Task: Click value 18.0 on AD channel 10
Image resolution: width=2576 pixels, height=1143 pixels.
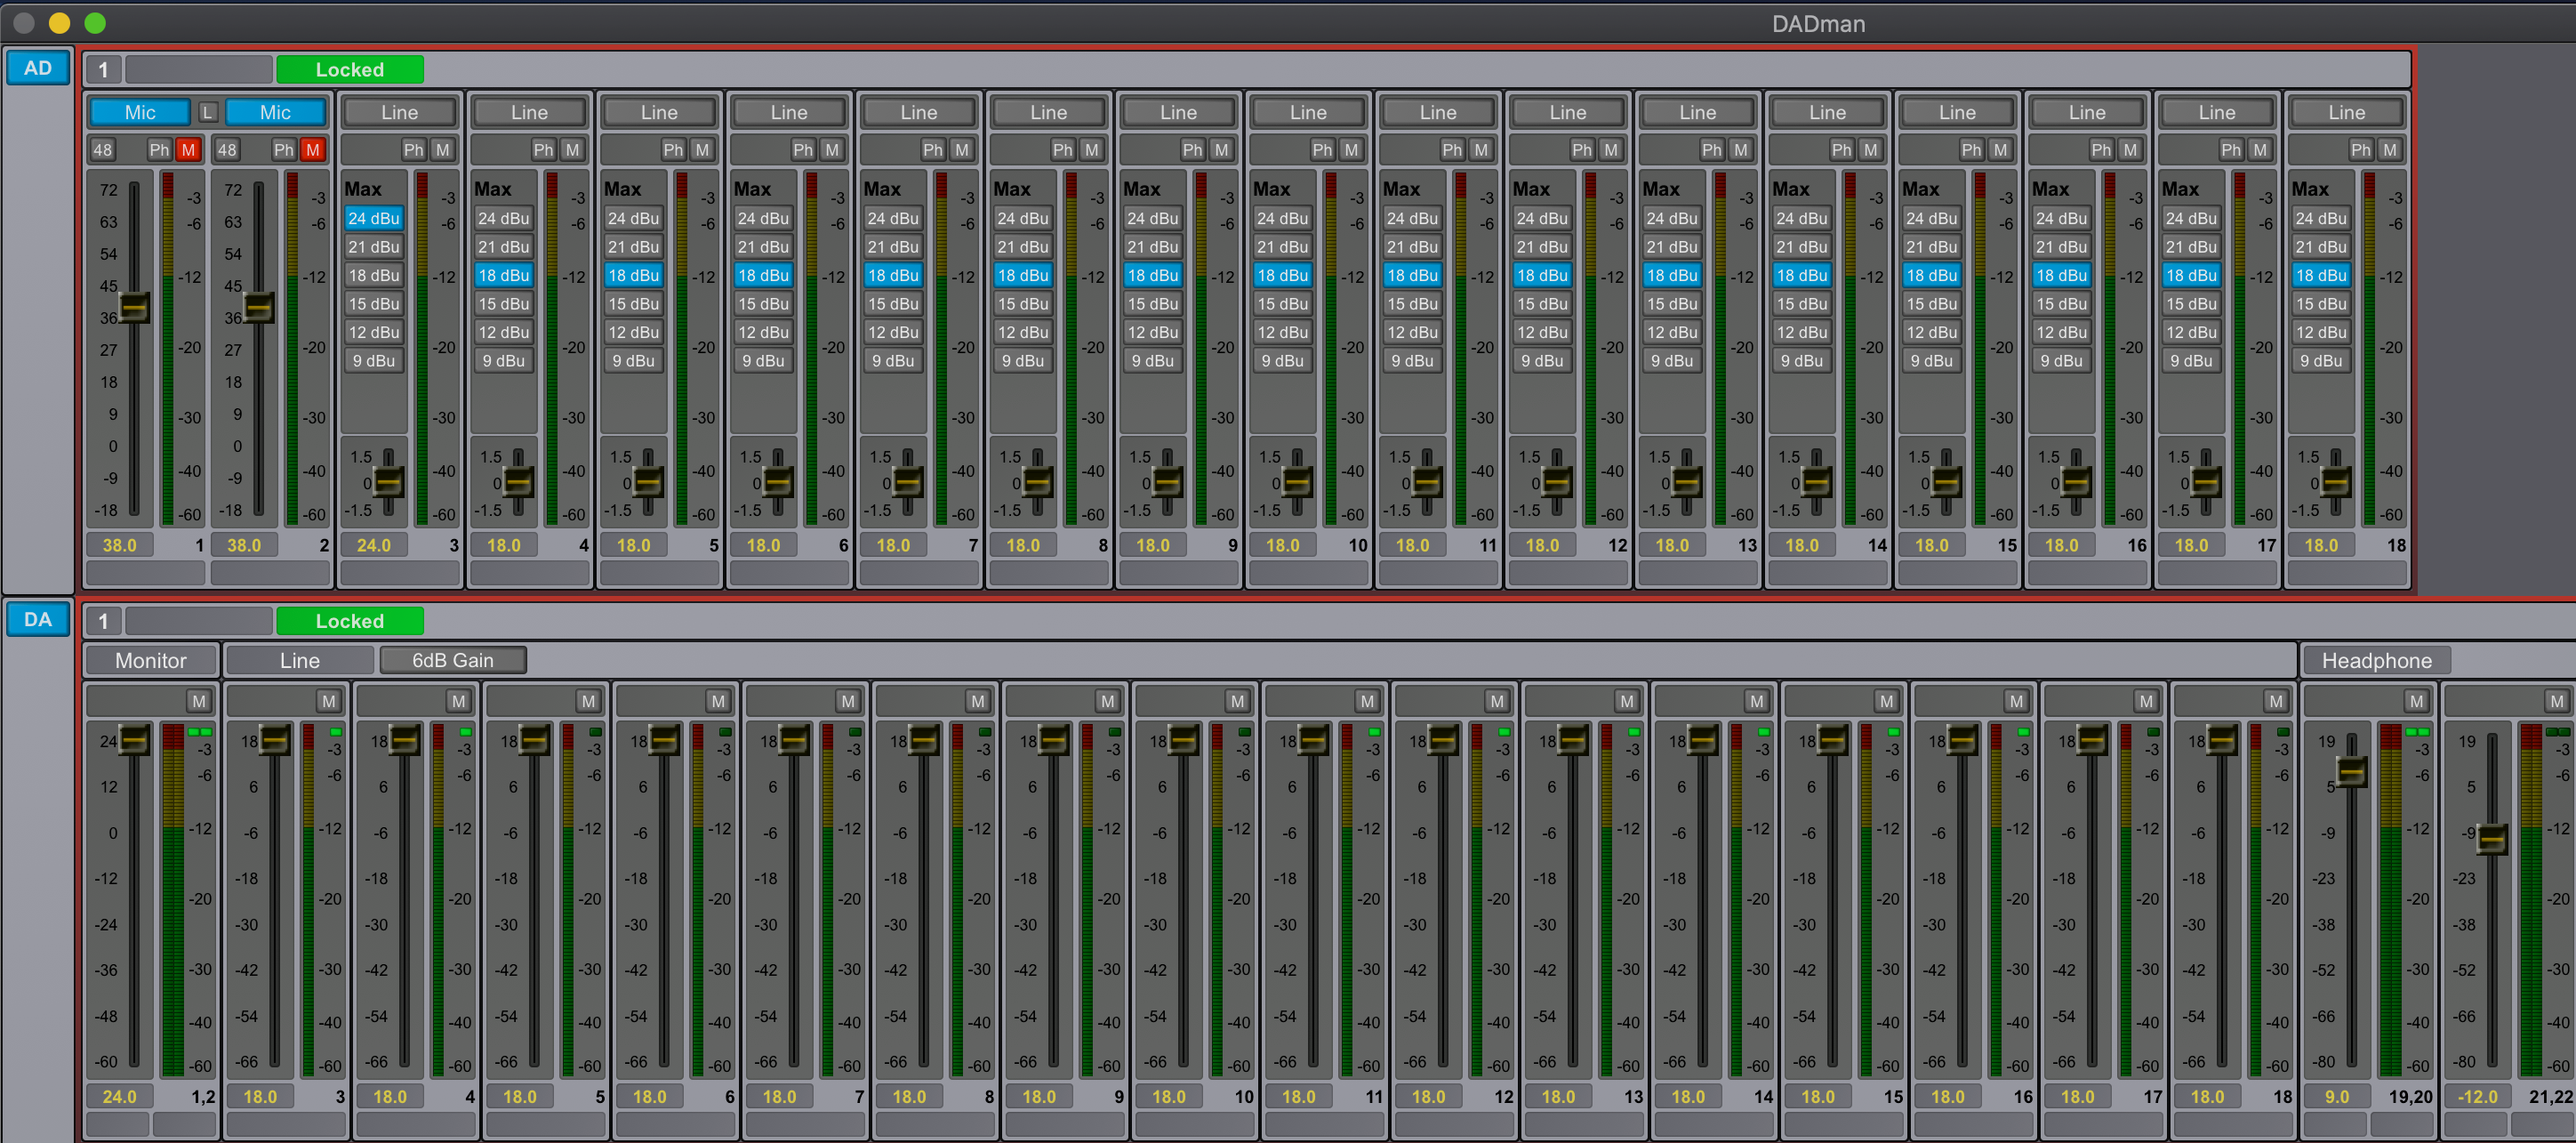Action: point(1283,545)
